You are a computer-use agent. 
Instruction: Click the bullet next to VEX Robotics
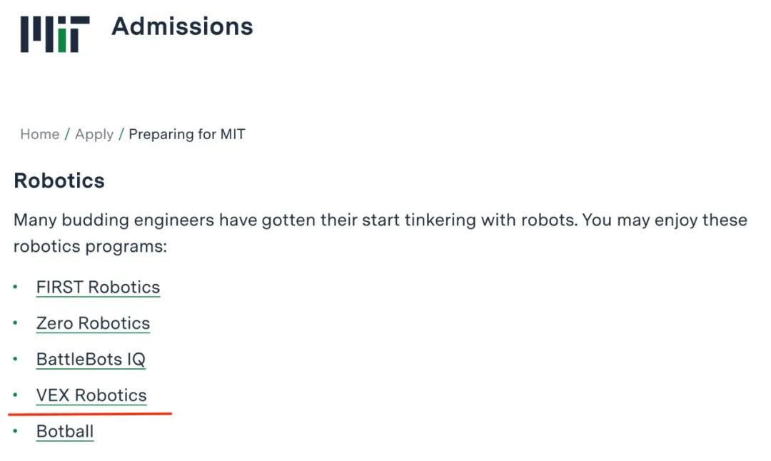pyautogui.click(x=15, y=395)
